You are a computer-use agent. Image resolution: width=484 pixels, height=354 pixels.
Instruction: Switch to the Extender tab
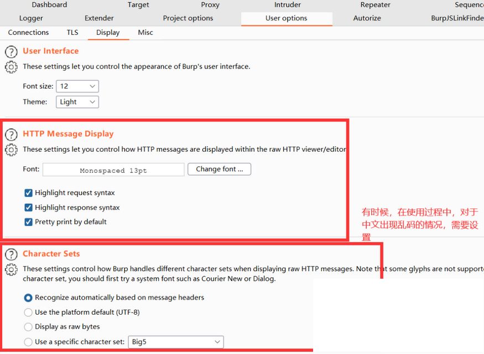[x=99, y=18]
